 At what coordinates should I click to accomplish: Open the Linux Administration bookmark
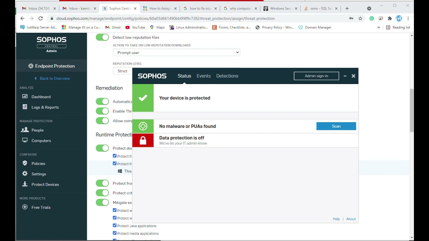pos(189,27)
